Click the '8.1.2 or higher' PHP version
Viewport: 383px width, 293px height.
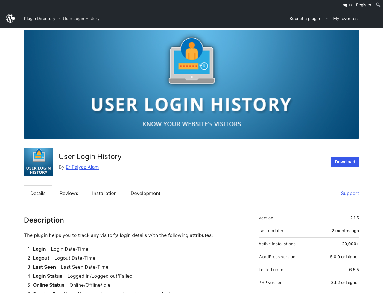[345, 283]
